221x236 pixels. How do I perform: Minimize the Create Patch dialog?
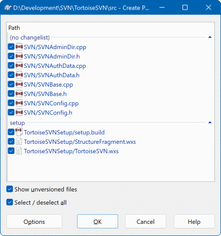pyautogui.click(x=162, y=8)
